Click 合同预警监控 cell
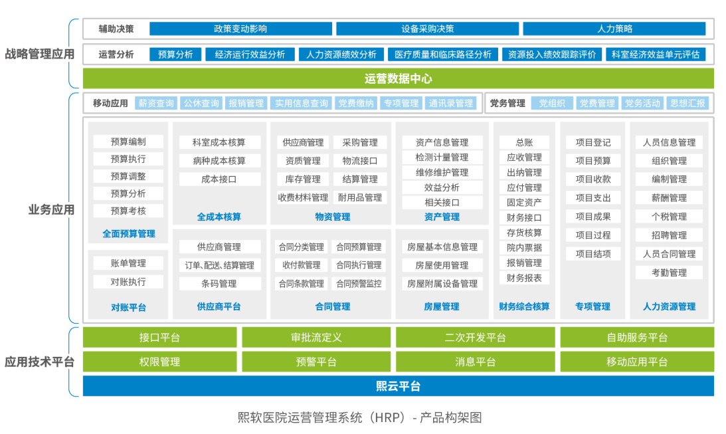The image size is (726, 434). coord(359,284)
